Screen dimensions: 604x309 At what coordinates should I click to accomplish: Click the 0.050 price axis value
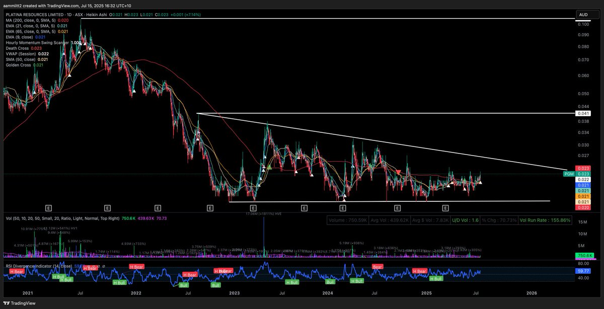(x=583, y=94)
